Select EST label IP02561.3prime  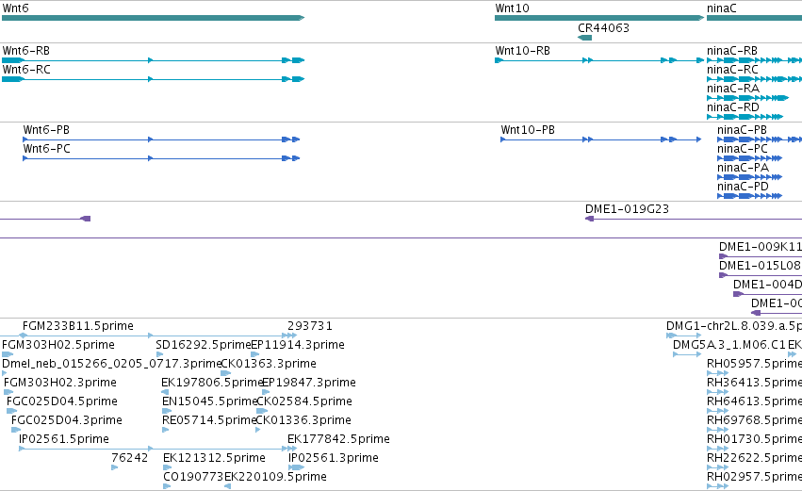point(334,458)
